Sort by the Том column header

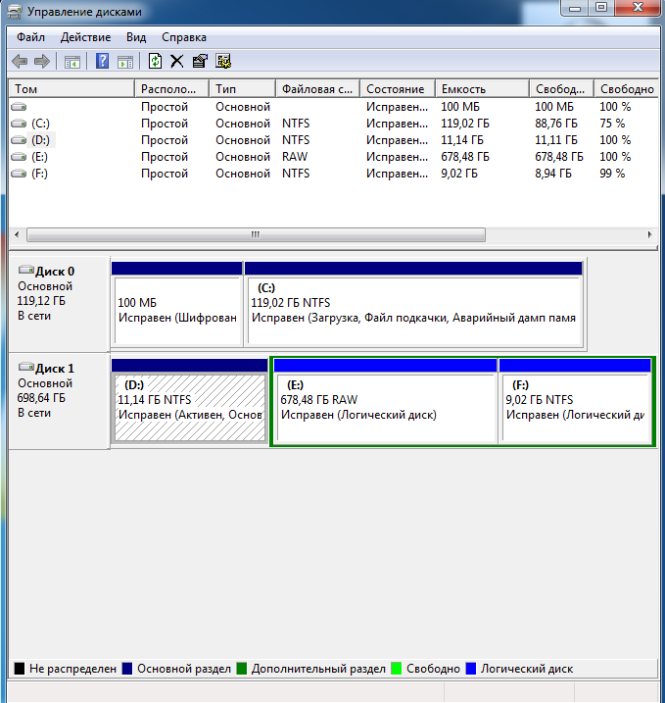point(71,89)
